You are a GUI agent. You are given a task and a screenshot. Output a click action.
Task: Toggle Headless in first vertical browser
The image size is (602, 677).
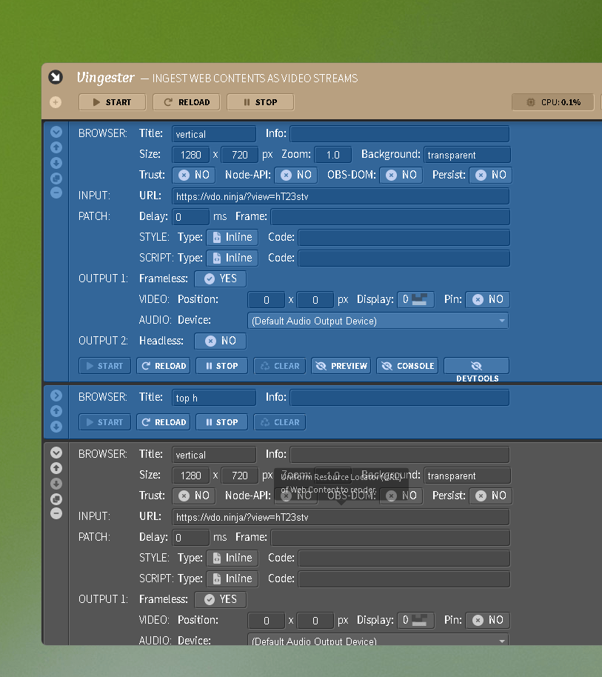click(x=220, y=341)
